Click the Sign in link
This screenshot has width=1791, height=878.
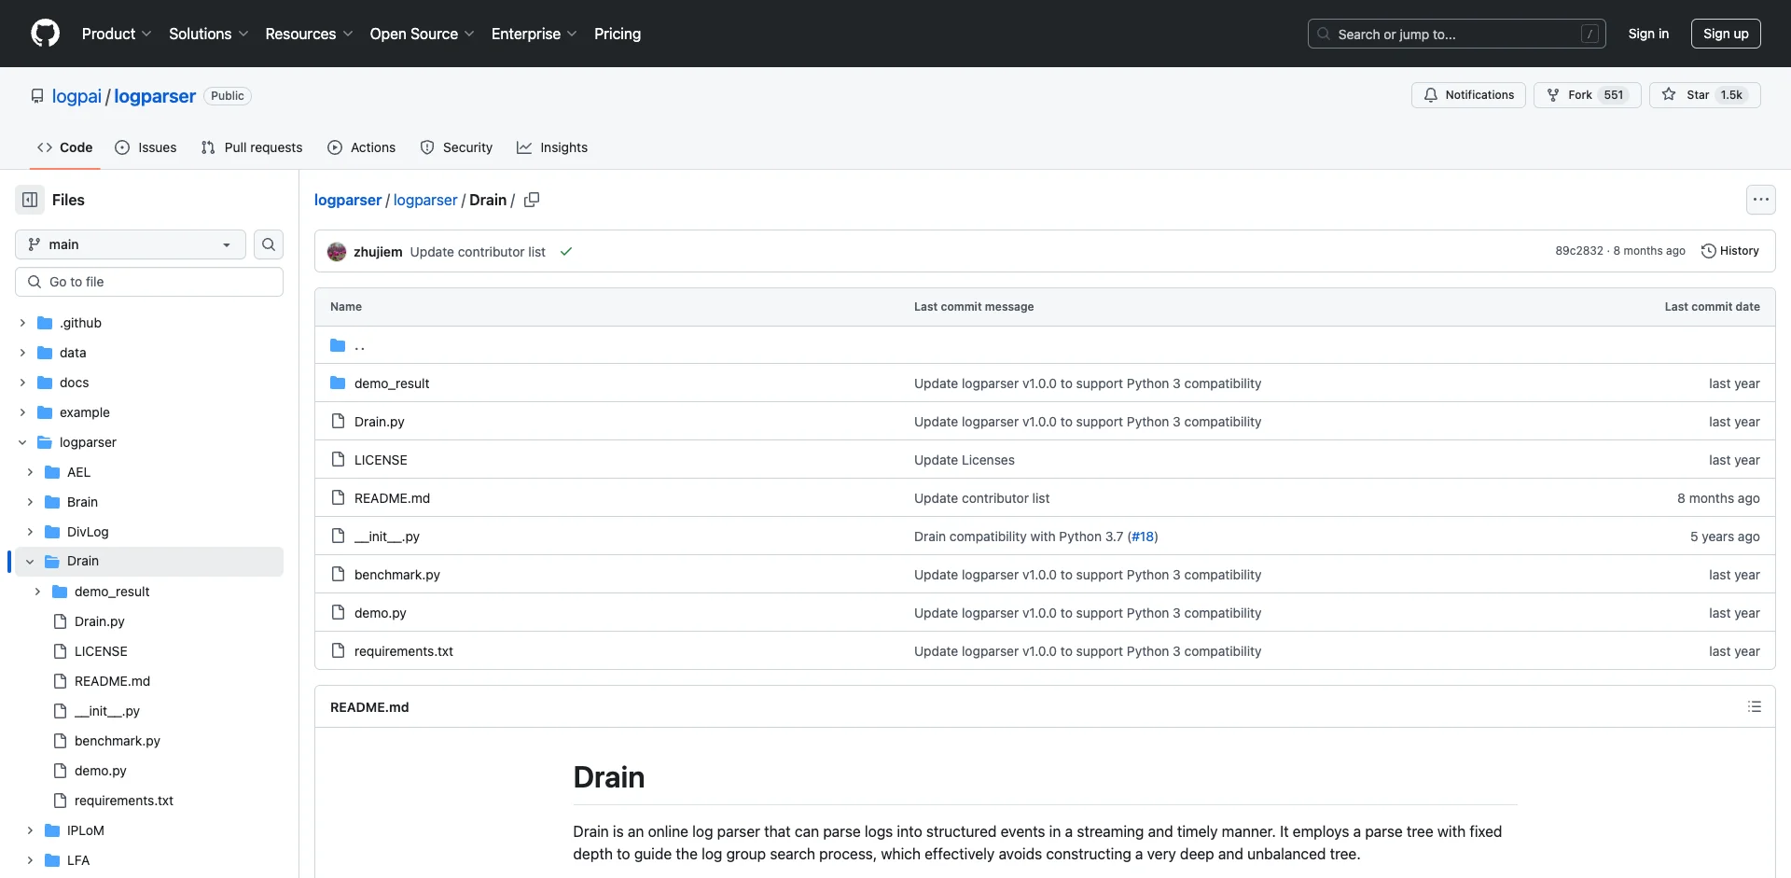(x=1648, y=34)
